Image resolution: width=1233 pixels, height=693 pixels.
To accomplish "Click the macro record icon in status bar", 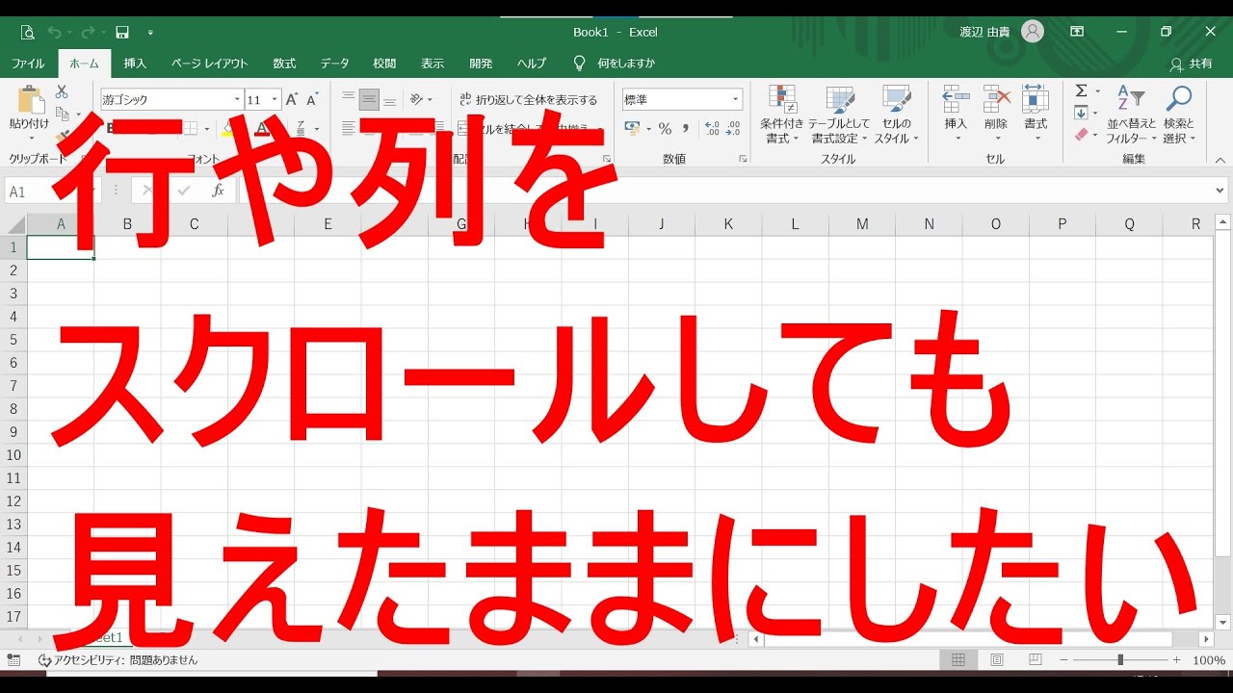I will (13, 660).
